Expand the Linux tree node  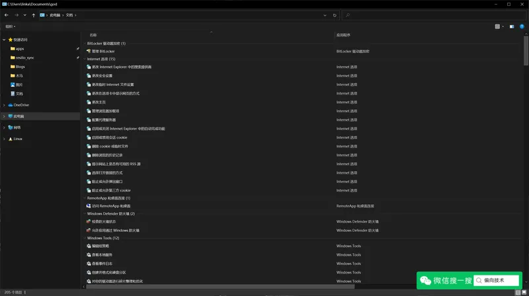tap(4, 139)
